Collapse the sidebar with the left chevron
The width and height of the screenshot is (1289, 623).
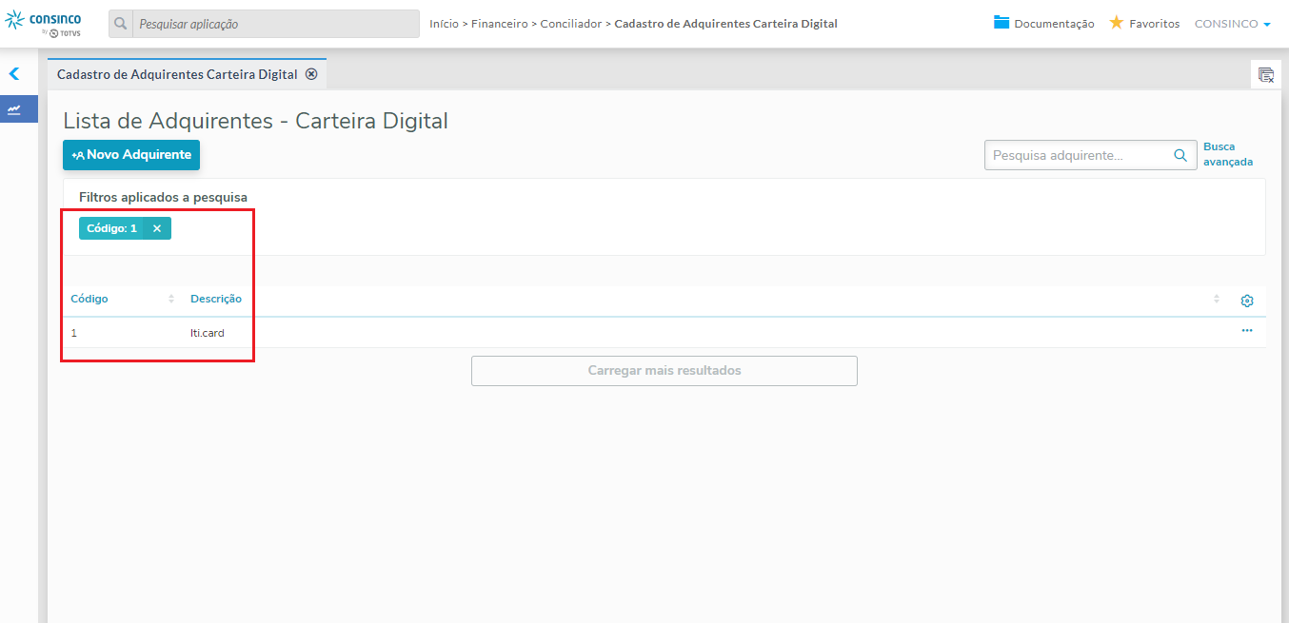point(14,73)
